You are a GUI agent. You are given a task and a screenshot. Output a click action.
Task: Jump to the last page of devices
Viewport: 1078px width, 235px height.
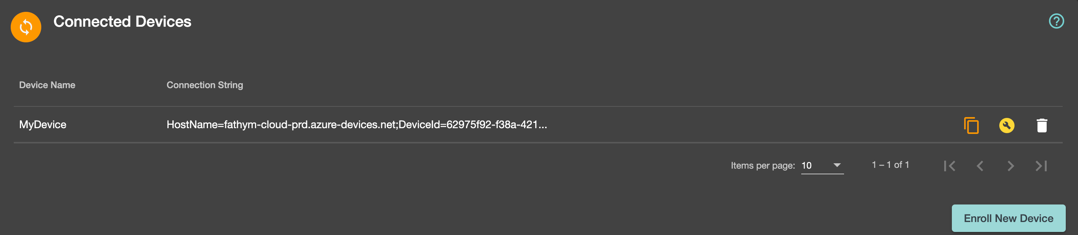1041,166
